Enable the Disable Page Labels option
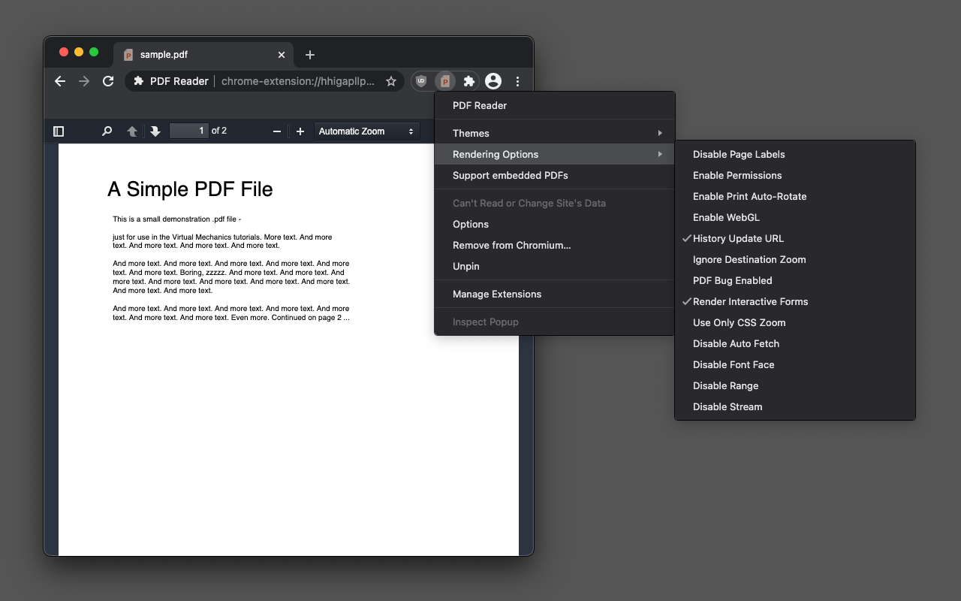The height and width of the screenshot is (601, 961). click(739, 154)
